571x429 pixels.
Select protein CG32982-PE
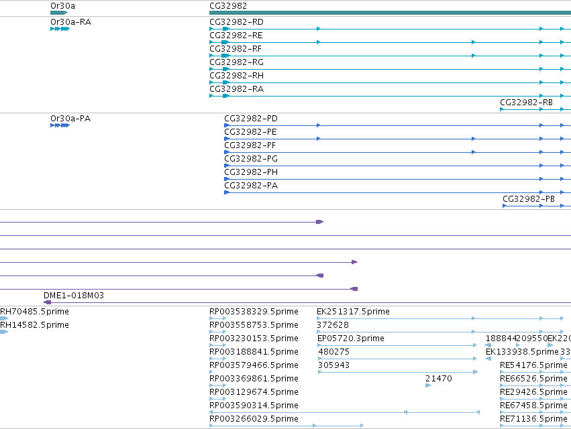click(x=250, y=132)
